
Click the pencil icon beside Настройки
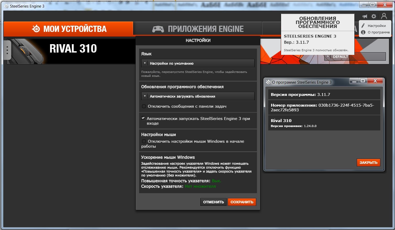(363, 26)
